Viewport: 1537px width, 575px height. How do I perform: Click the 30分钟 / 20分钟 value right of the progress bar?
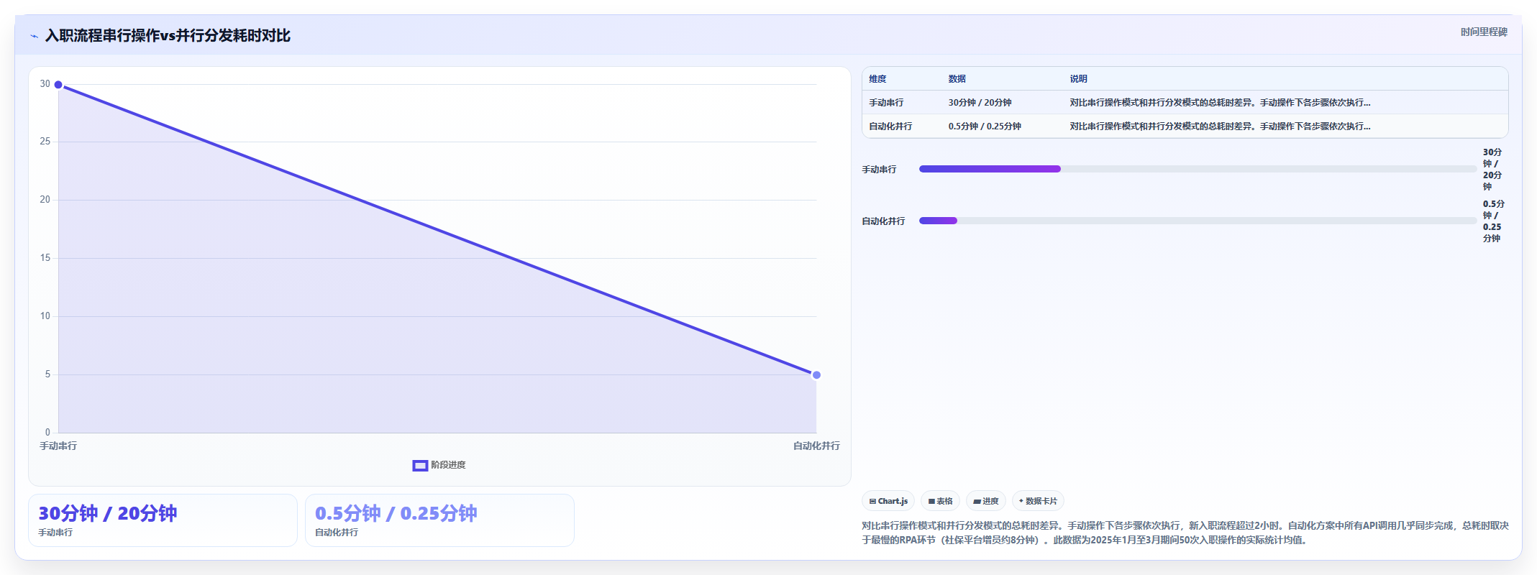1492,170
